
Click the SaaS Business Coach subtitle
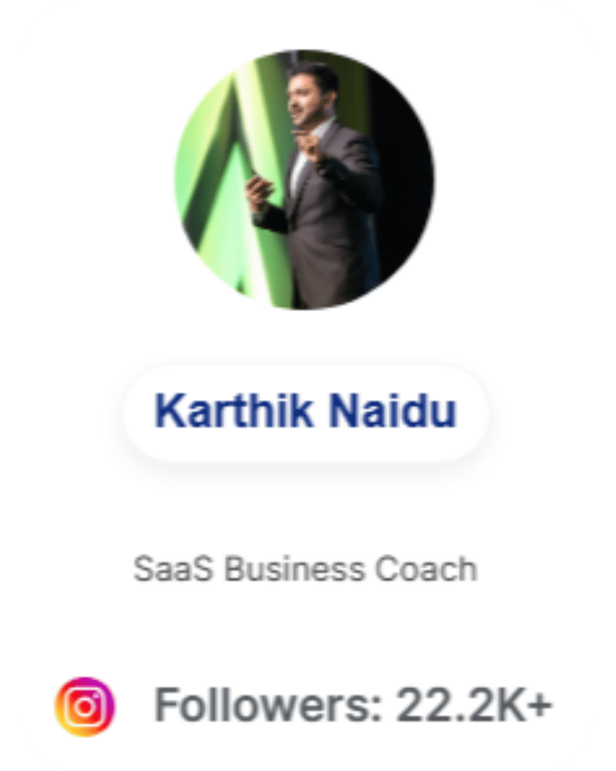pyautogui.click(x=305, y=569)
